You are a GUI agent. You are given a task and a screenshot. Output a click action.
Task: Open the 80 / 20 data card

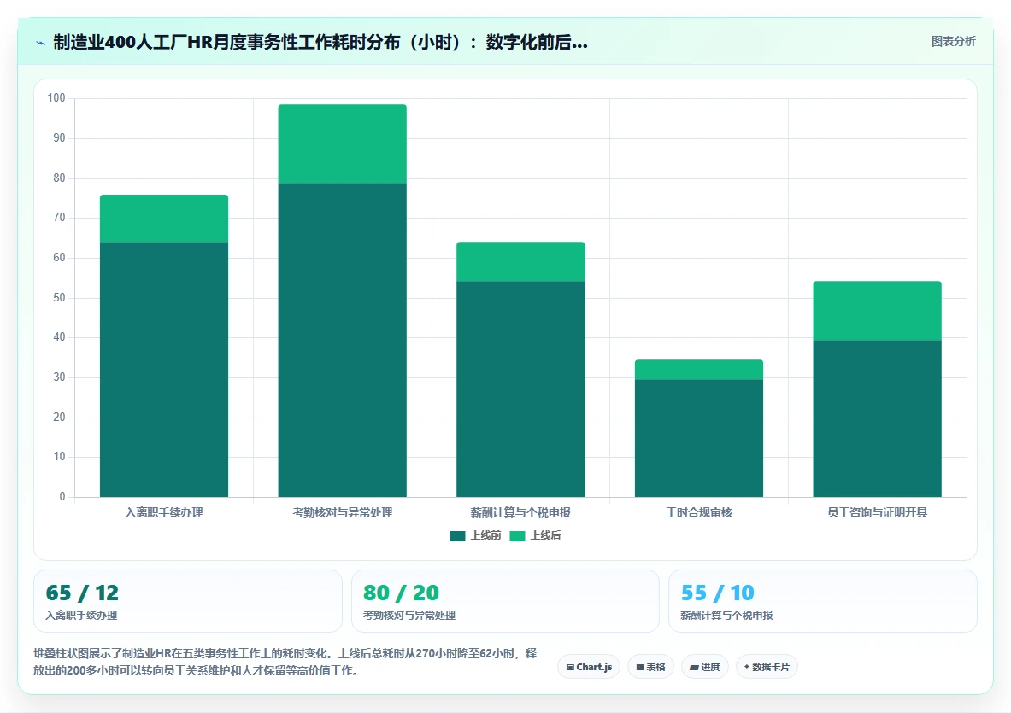(x=506, y=601)
